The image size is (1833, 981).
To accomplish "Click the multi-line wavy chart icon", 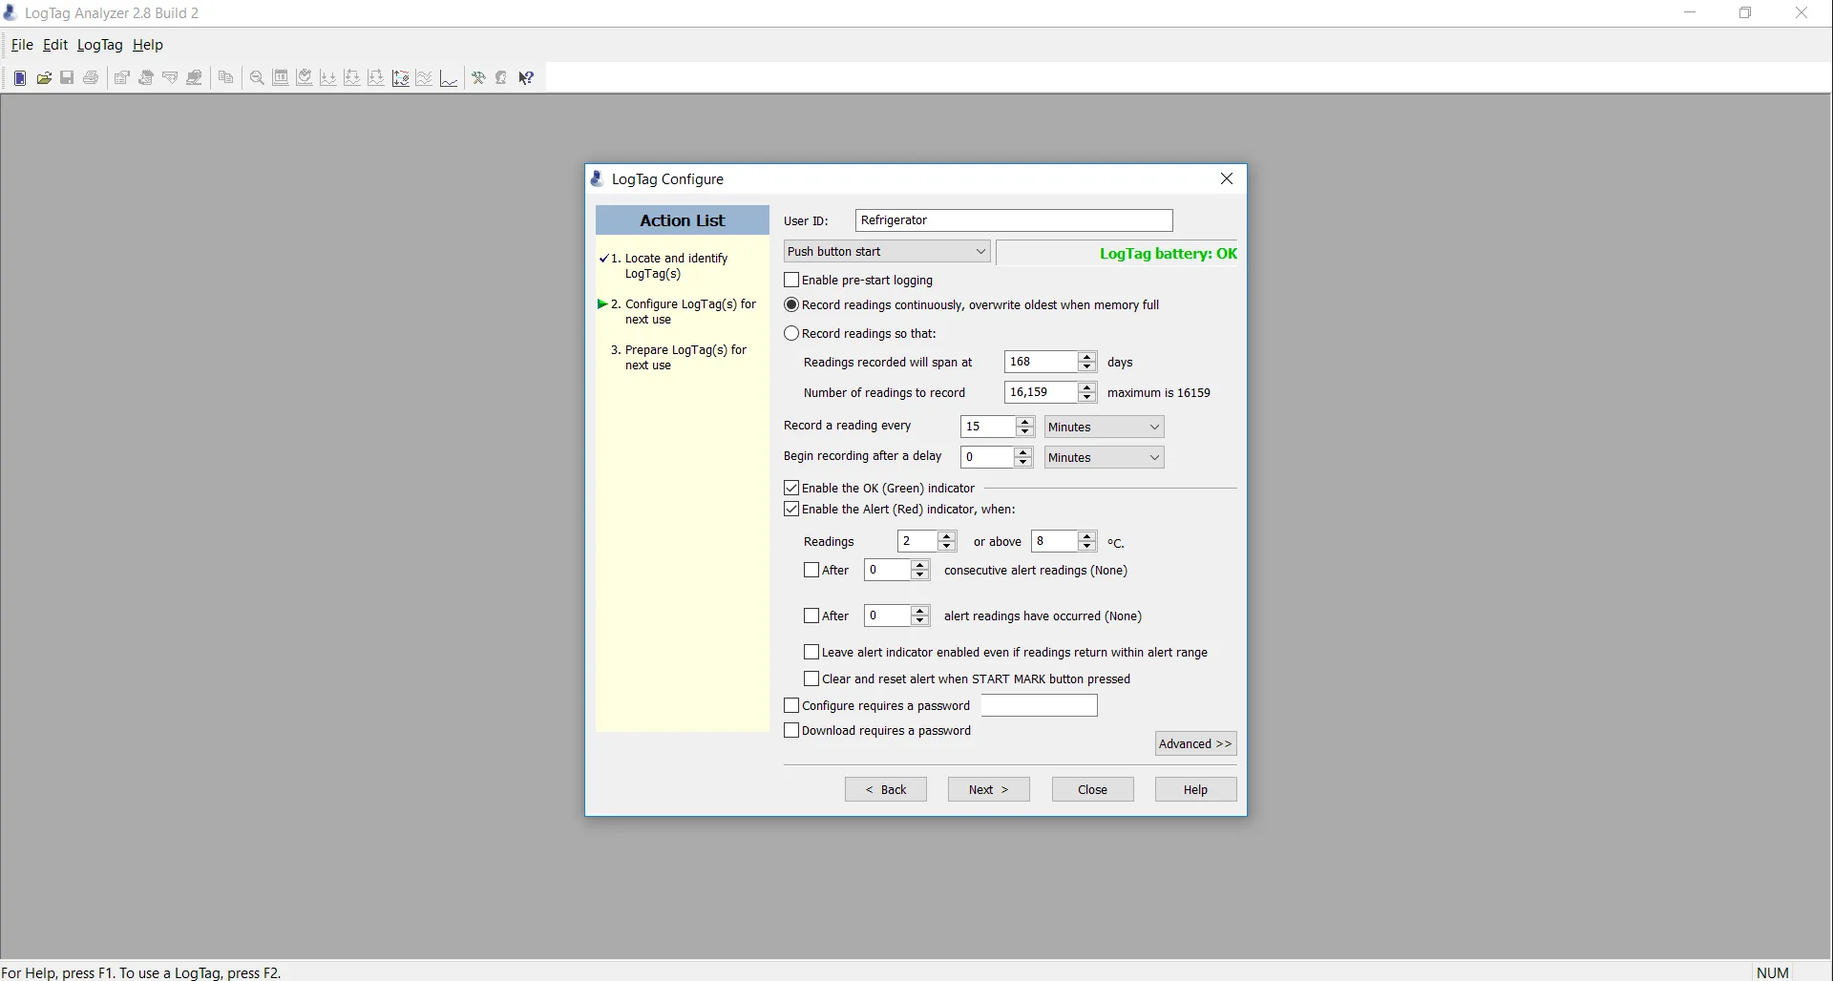I will click(x=424, y=78).
